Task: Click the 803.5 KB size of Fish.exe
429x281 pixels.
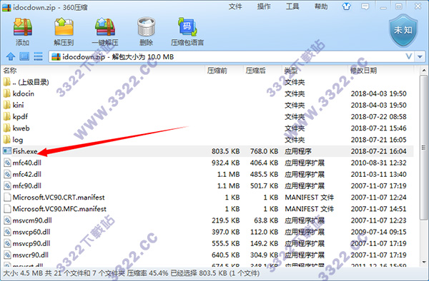Action: [x=225, y=151]
